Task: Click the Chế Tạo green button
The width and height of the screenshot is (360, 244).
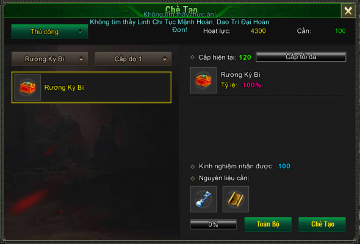Action: [x=322, y=224]
